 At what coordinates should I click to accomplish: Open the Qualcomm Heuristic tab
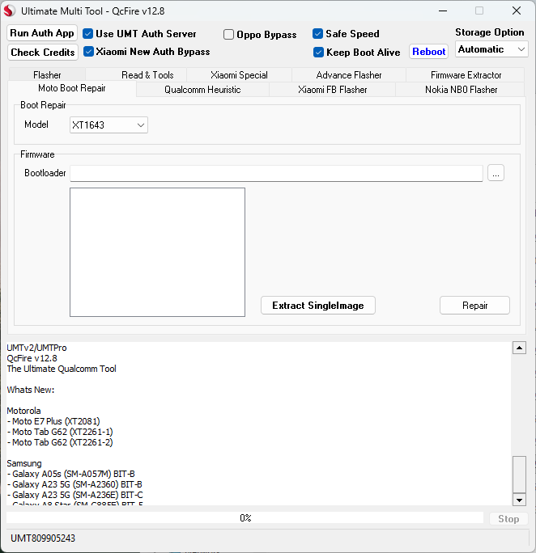(x=202, y=90)
